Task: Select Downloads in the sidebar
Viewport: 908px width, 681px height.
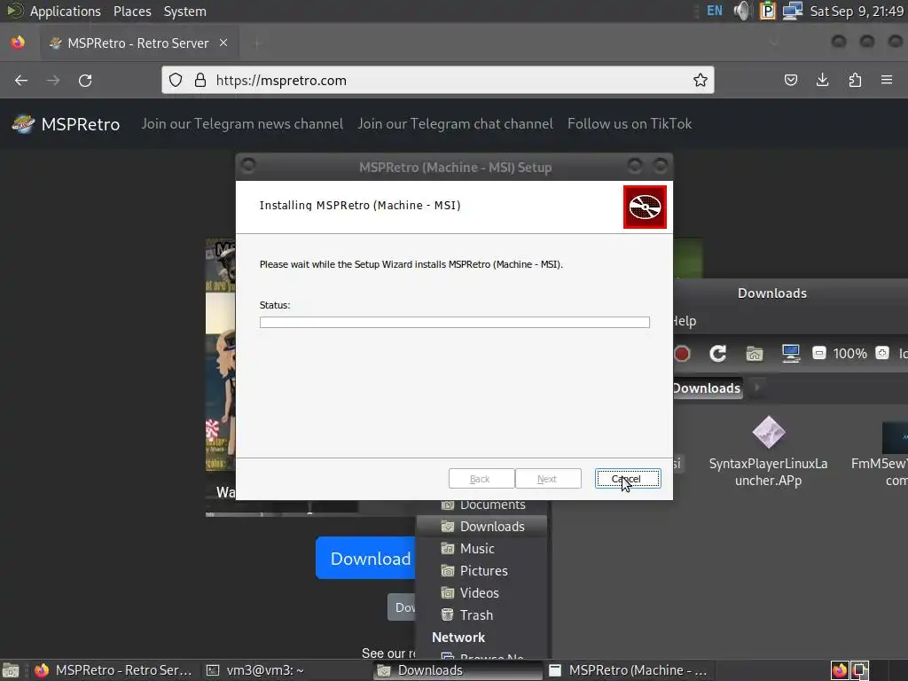Action: point(481,527)
